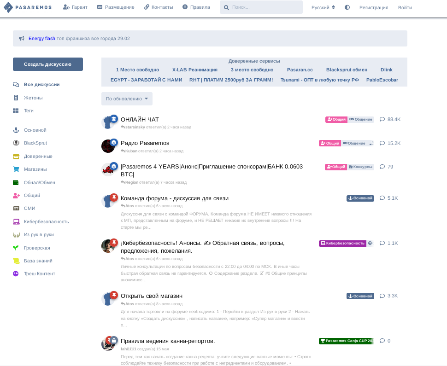Open the Гарант menu item
This screenshot has height=366, width=447.
click(x=75, y=7)
